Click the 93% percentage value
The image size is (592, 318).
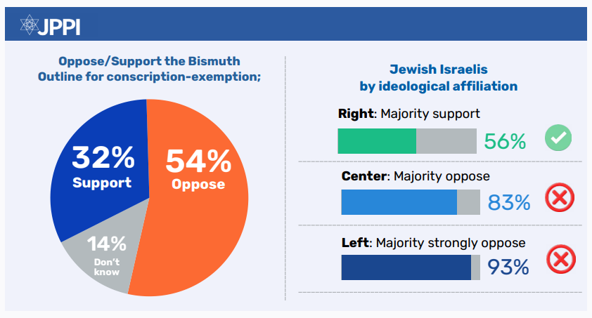(x=508, y=267)
